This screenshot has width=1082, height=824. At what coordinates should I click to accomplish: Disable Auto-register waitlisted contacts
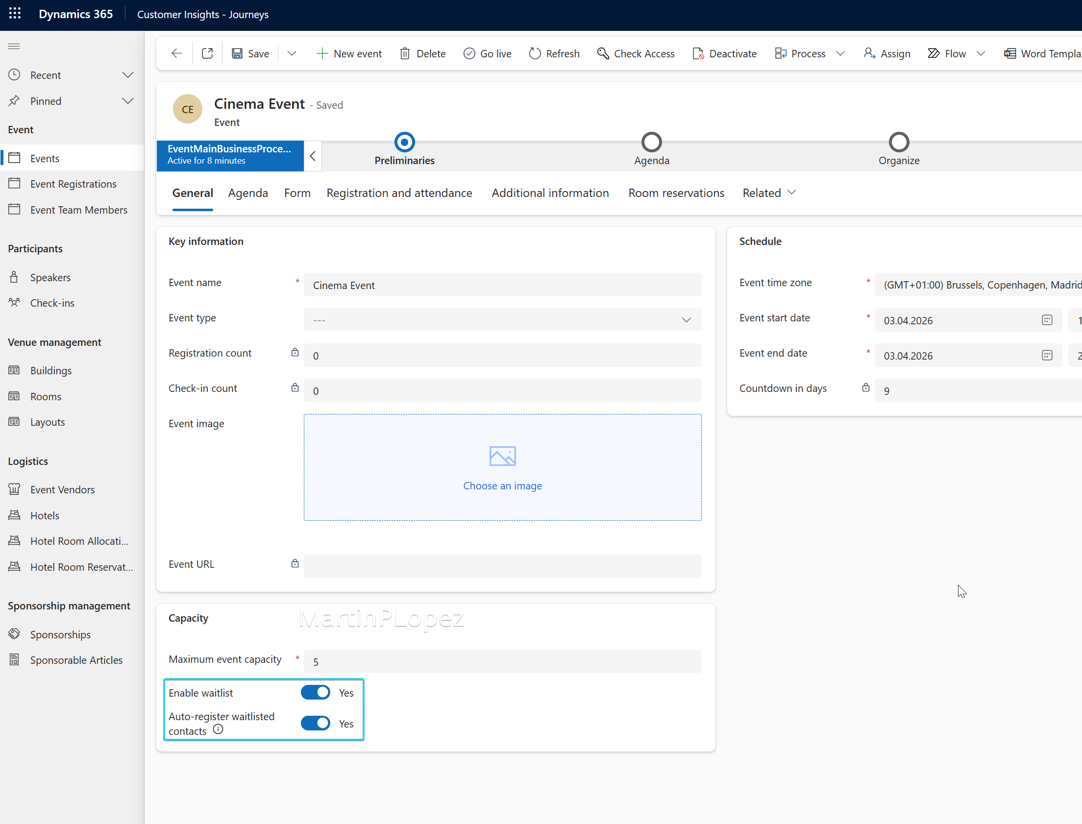pyautogui.click(x=316, y=723)
